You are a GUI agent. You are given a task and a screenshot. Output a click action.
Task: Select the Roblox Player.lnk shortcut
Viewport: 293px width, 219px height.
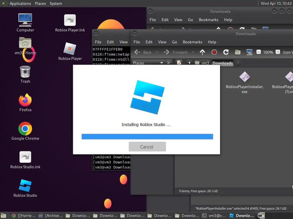click(x=70, y=23)
